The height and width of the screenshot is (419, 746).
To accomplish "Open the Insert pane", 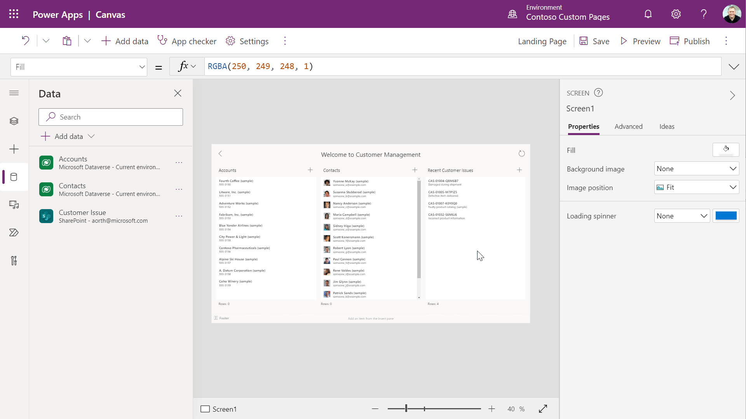I will tap(14, 149).
